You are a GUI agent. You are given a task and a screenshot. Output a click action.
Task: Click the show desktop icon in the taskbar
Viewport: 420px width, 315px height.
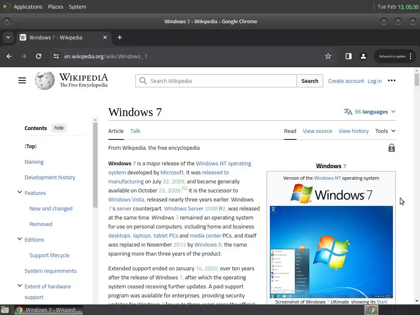[5, 310]
